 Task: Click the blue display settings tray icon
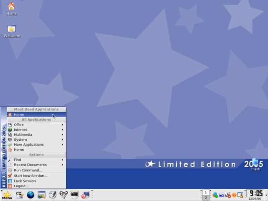point(222,195)
